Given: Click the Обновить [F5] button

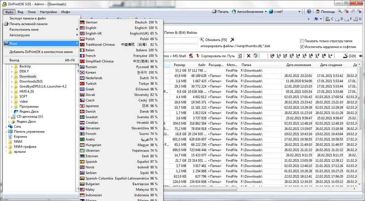Looking at the screenshot, I should coord(213,40).
